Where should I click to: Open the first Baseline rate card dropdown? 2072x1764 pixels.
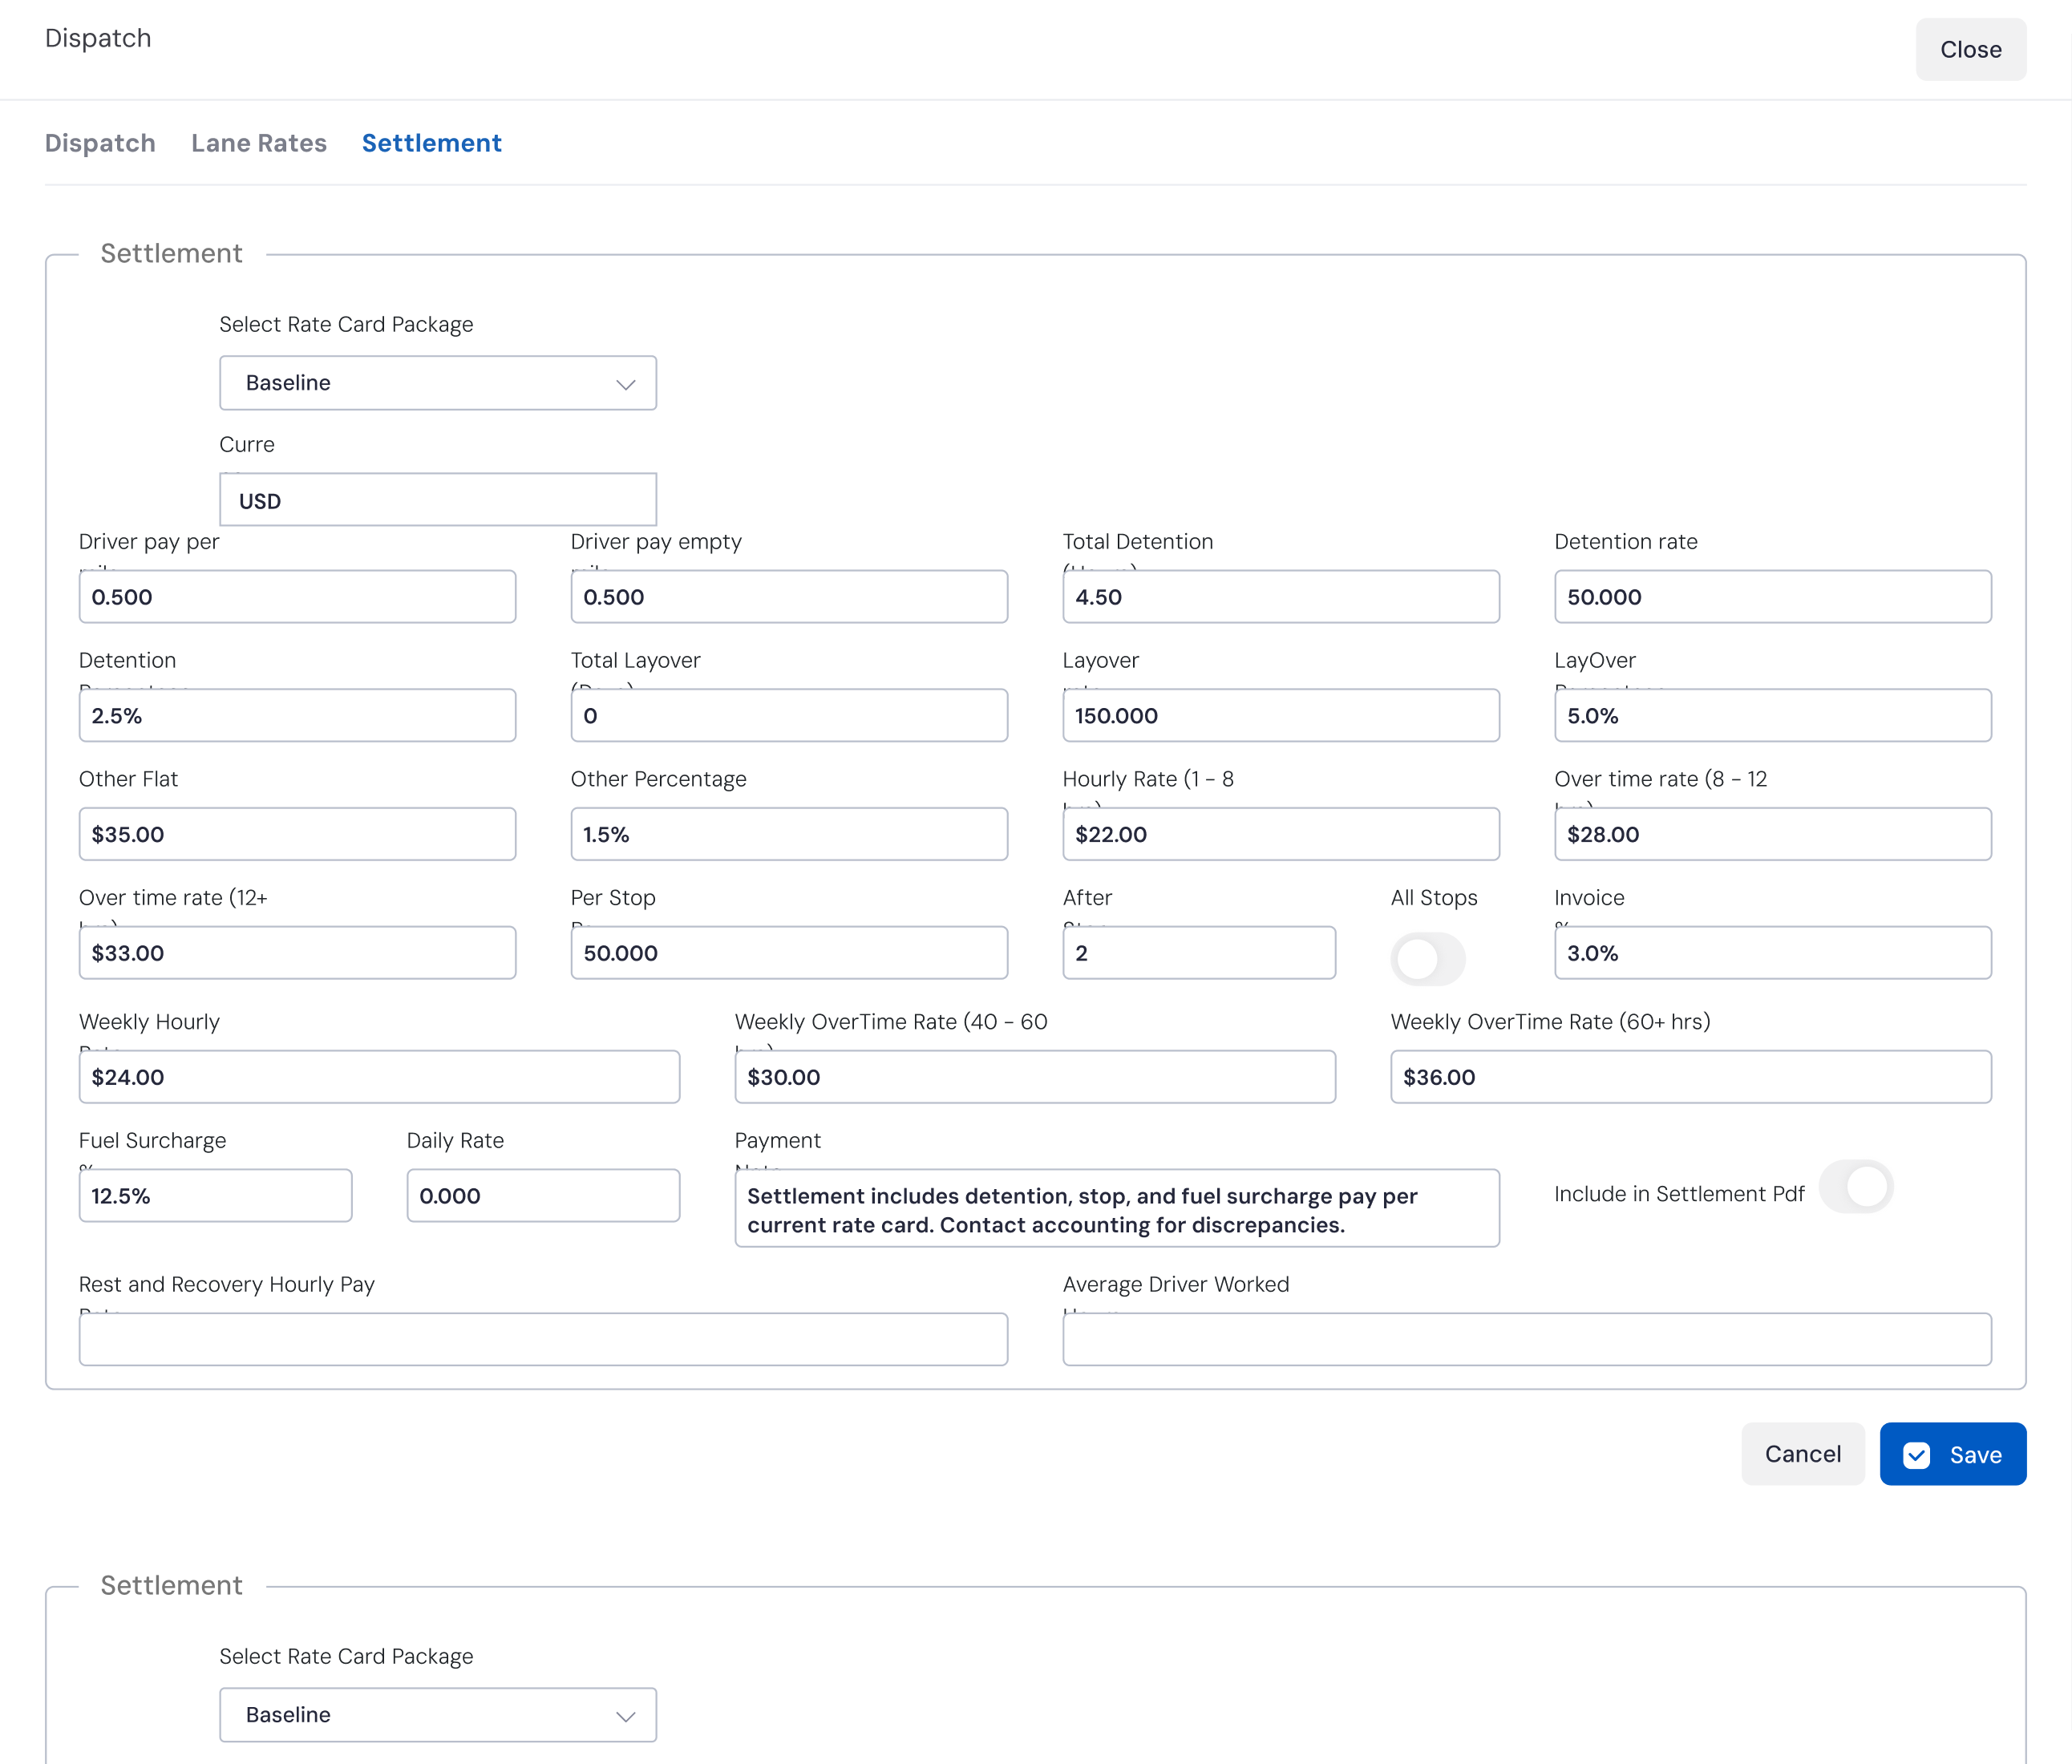[x=438, y=383]
